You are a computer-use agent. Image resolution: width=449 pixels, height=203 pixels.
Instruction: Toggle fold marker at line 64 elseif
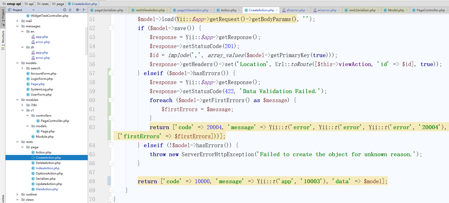(x=111, y=145)
